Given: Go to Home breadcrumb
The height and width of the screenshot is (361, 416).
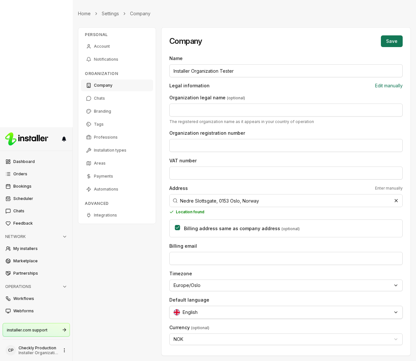Looking at the screenshot, I should coord(84,14).
